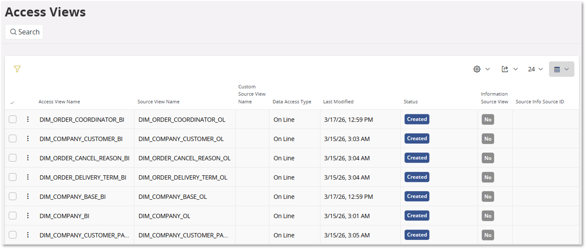The height and width of the screenshot is (249, 586).
Task: Open row actions menu for DIM_COMPANY_BI
Action: tap(28, 216)
